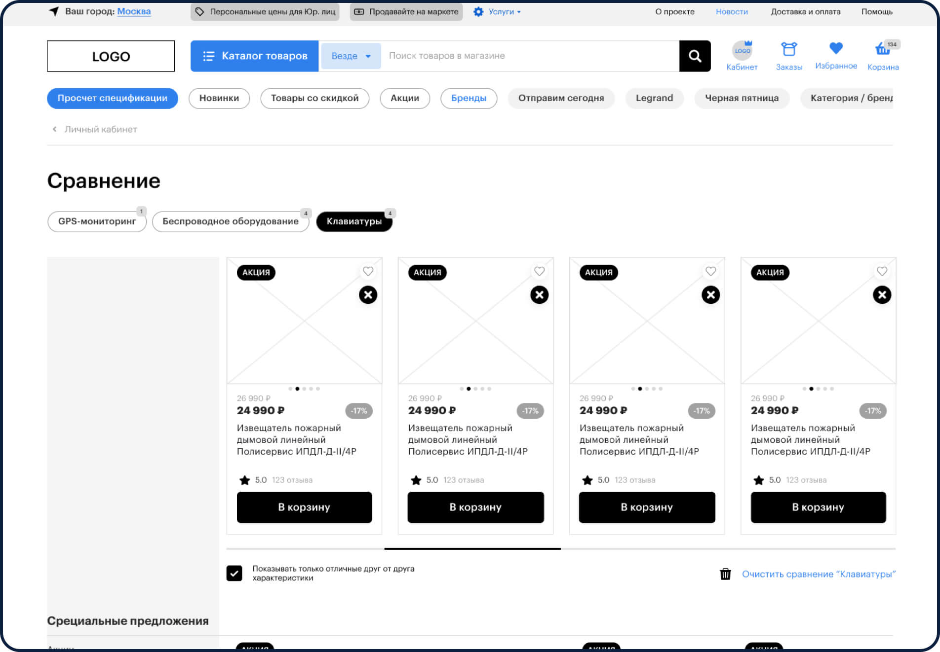Select Беспроводное оборудование comparison tab
The image size is (940, 652).
click(x=230, y=221)
